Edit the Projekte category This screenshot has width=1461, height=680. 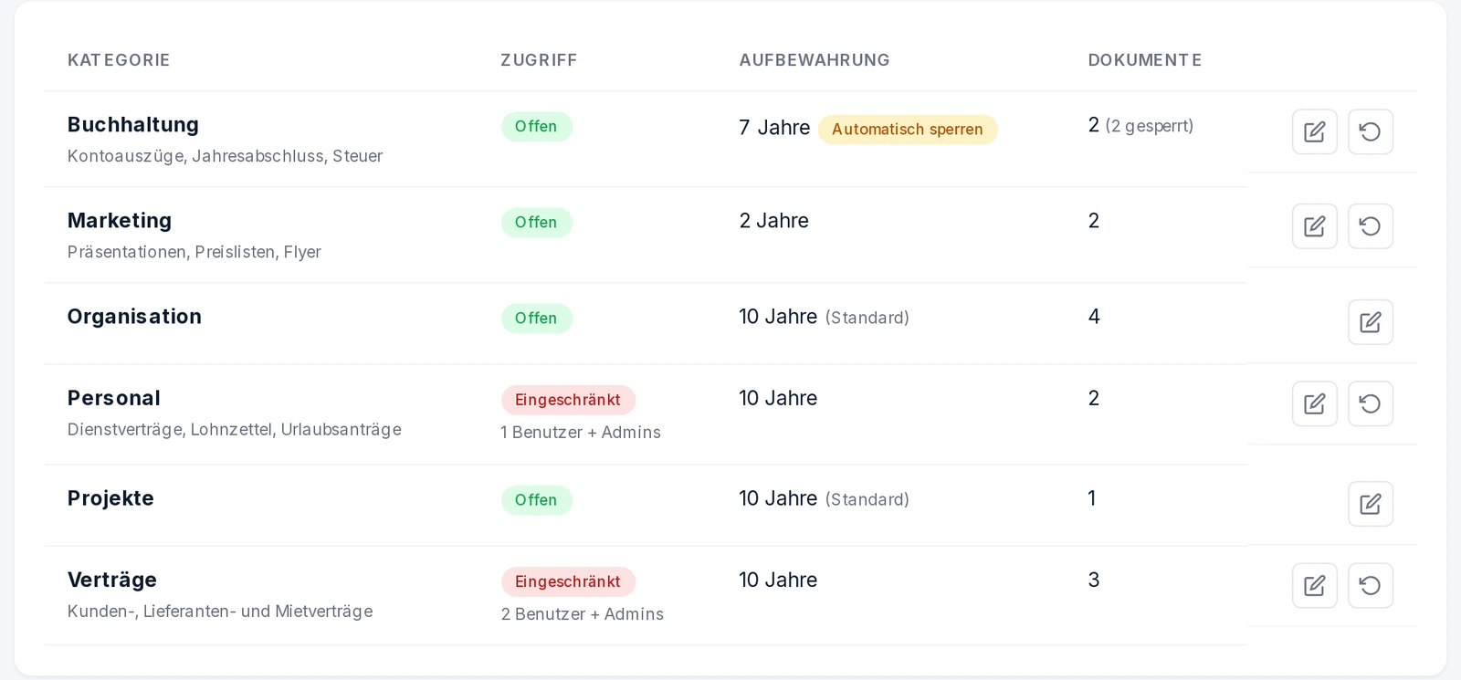1370,504
